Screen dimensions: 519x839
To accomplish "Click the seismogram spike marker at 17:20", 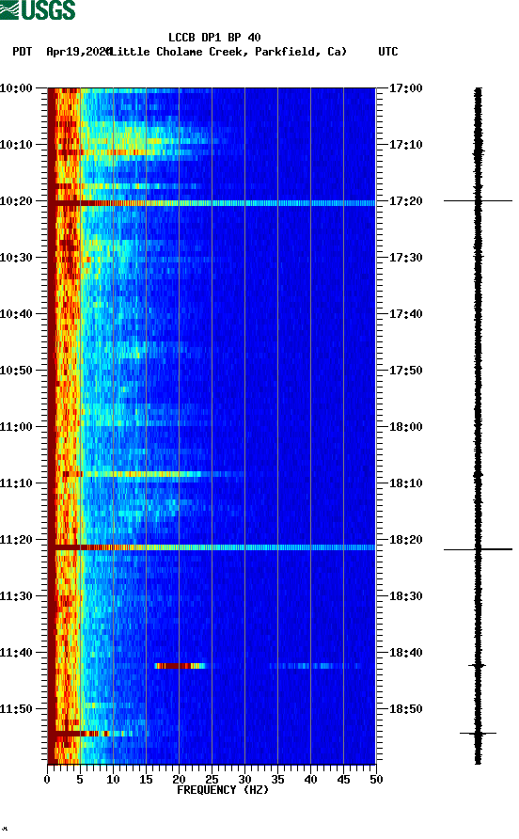I will click(478, 200).
